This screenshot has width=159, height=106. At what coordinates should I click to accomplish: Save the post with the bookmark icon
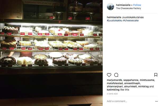[x=156, y=75]
